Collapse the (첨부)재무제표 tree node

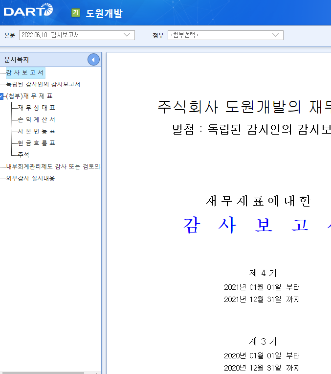[x=1, y=96]
